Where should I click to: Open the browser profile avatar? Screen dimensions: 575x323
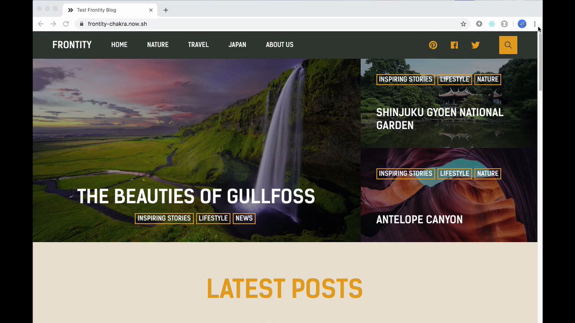pos(522,24)
